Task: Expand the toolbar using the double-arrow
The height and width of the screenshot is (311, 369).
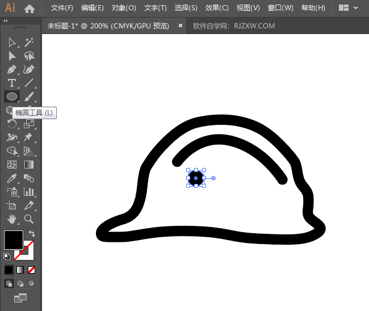Action: 6,20
